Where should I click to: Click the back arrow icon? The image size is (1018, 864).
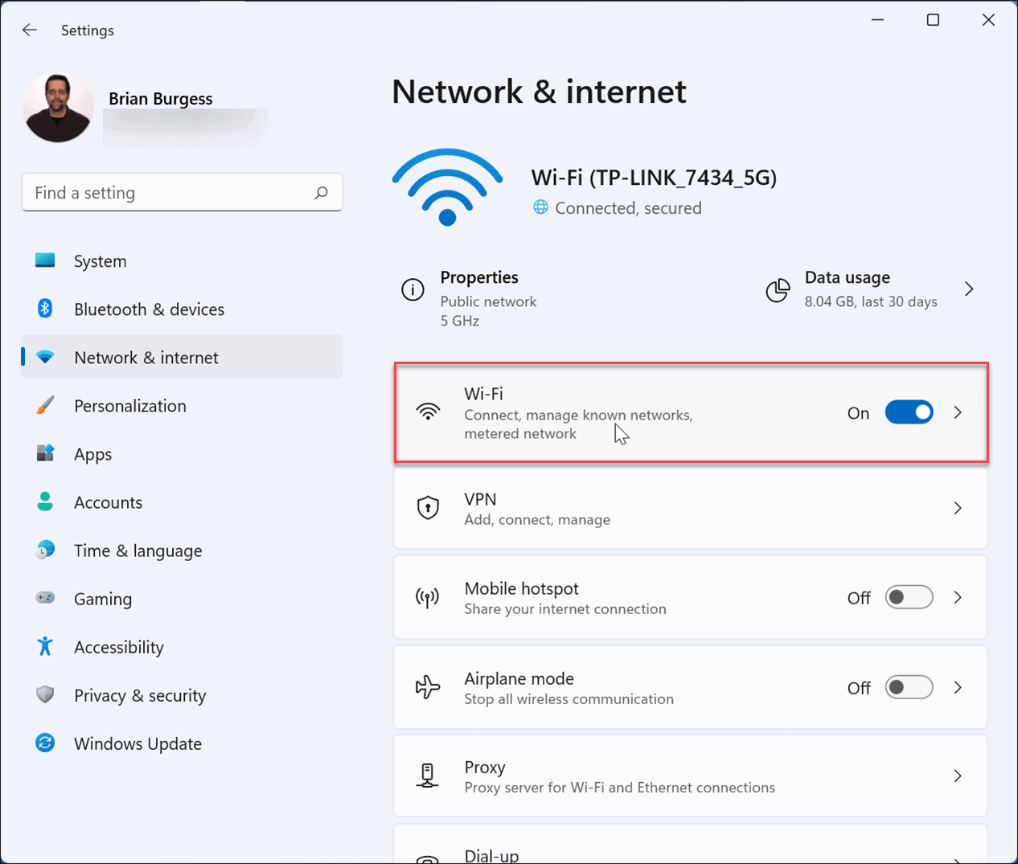(30, 31)
